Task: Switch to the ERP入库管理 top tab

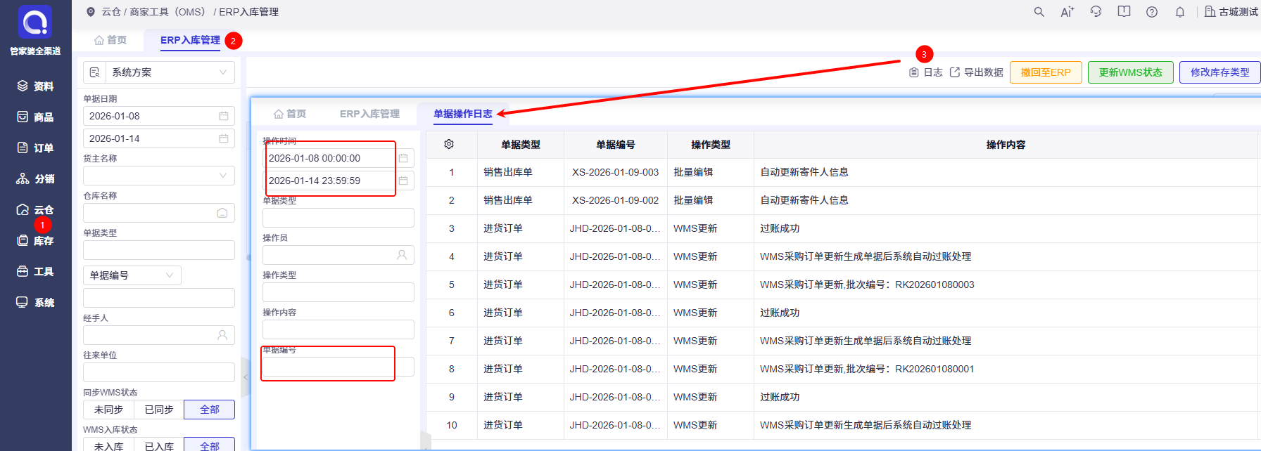Action: click(x=190, y=40)
